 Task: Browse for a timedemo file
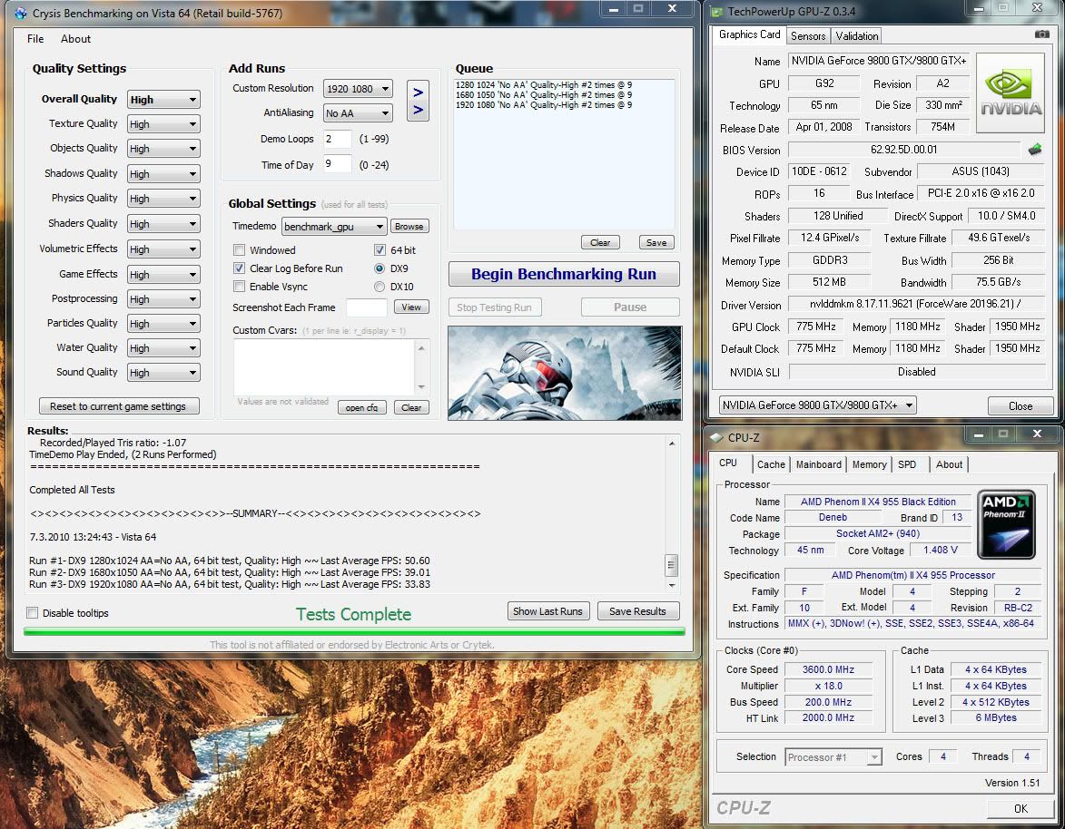pyautogui.click(x=409, y=227)
